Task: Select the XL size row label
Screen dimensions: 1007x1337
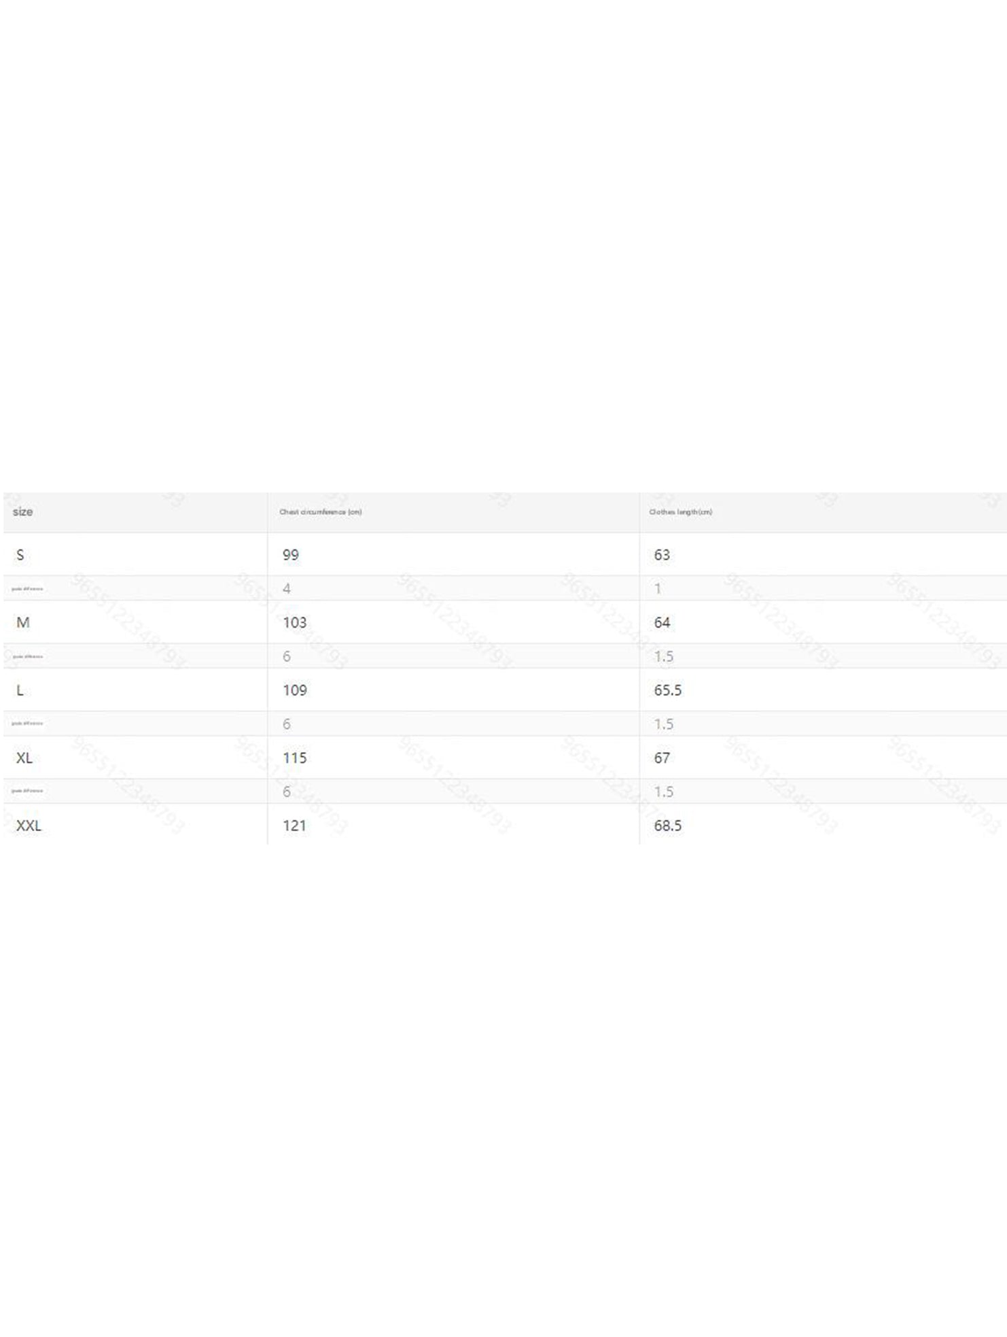Action: coord(24,758)
